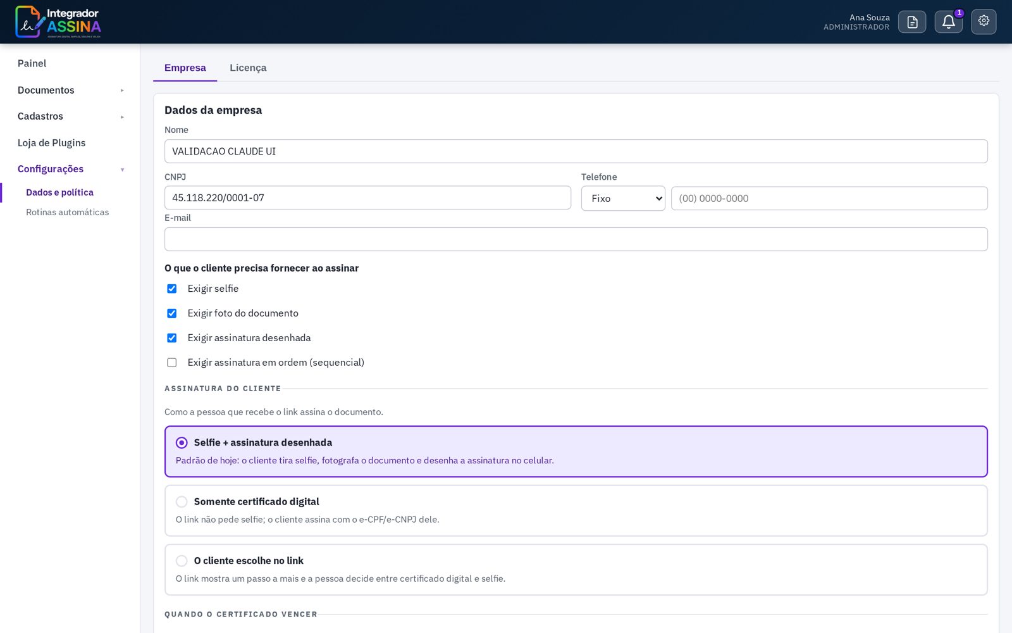Select Selfie + assinatura desenhada option
Screen dimensions: 1012x633
coord(576,451)
